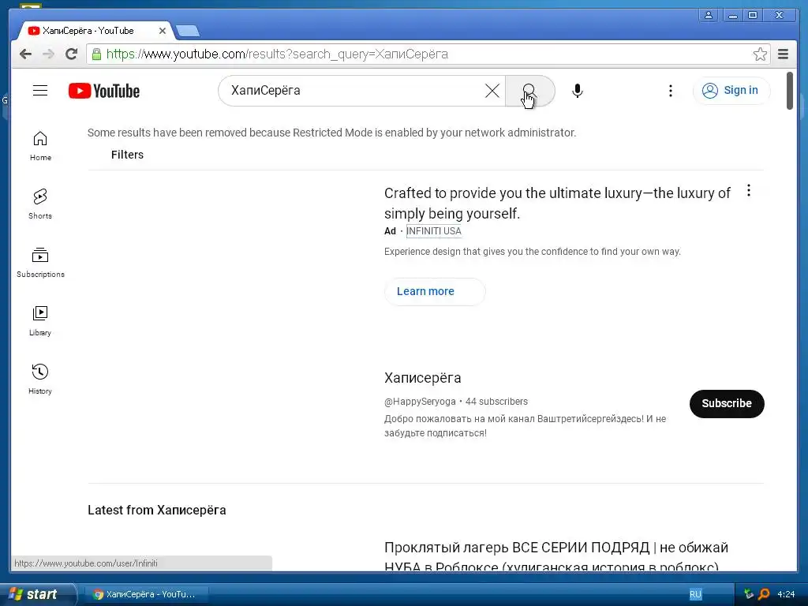The width and height of the screenshot is (808, 606).
Task: Open Library from the sidebar
Action: [40, 321]
